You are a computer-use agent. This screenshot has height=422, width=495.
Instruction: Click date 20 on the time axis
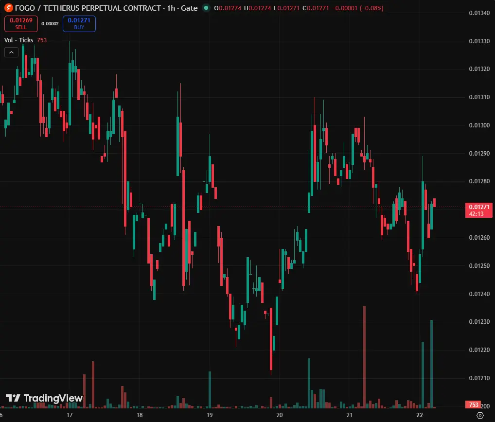280,415
